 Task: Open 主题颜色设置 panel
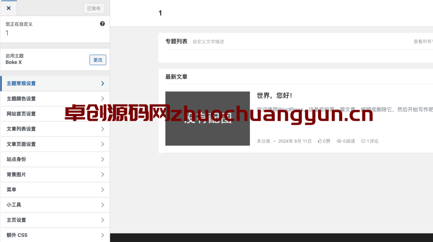pos(55,98)
